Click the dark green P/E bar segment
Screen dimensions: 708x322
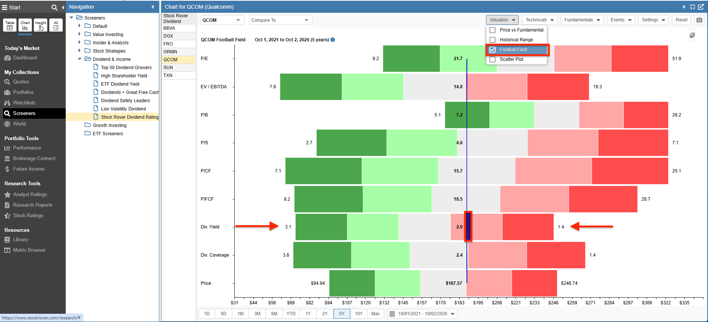click(411, 59)
